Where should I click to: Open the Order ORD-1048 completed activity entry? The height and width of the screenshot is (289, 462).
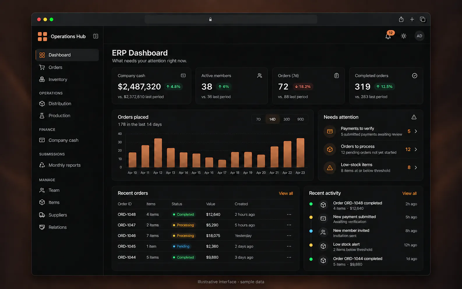click(363, 205)
